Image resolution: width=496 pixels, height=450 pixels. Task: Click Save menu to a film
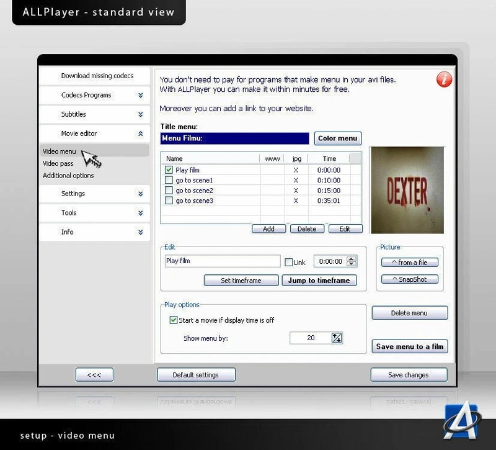click(409, 346)
